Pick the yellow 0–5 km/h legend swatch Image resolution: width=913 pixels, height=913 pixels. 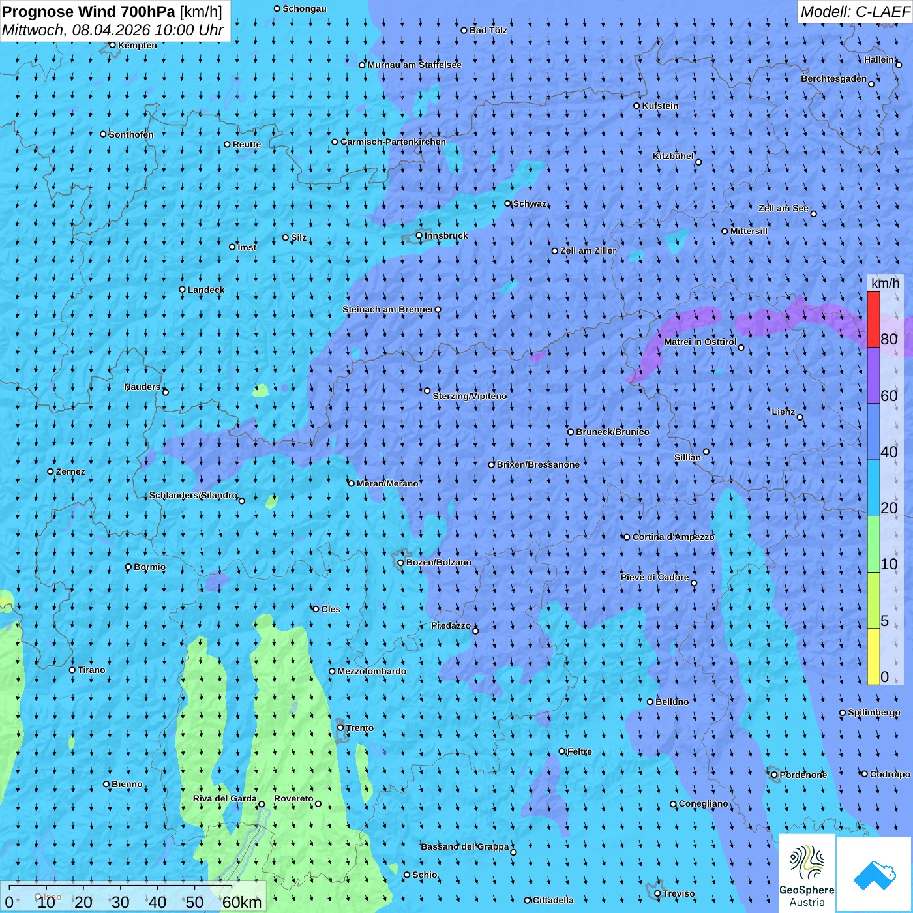(x=873, y=657)
